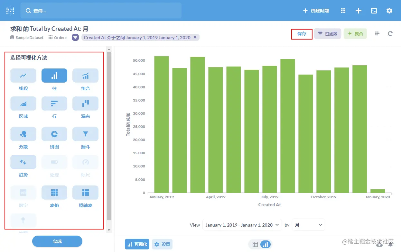Click the search field 查询

pyautogui.click(x=101, y=11)
